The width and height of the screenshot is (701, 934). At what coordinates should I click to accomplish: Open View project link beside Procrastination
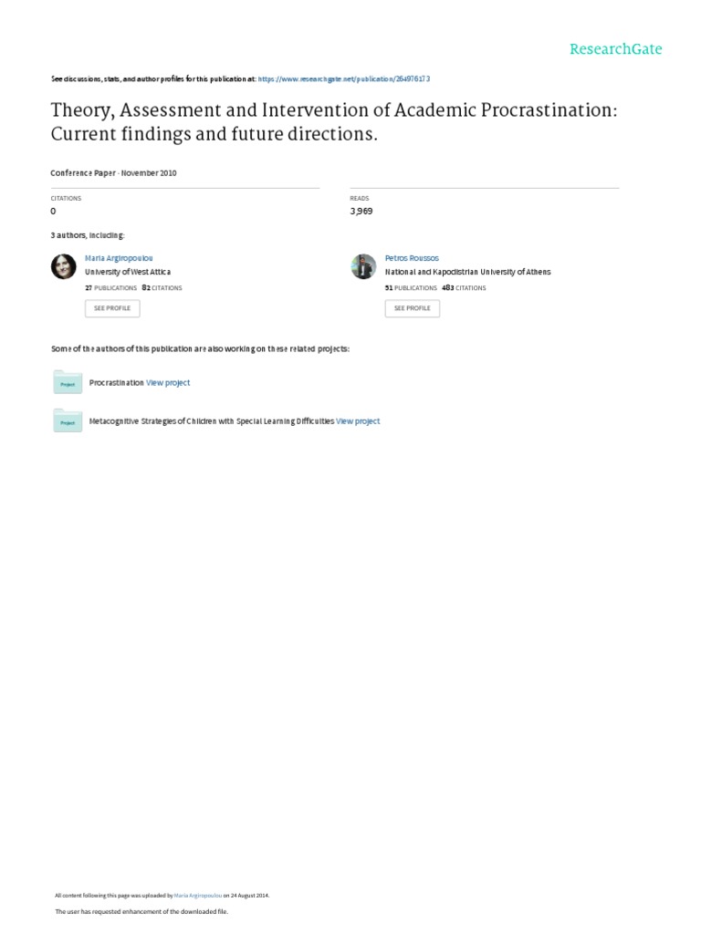(168, 383)
